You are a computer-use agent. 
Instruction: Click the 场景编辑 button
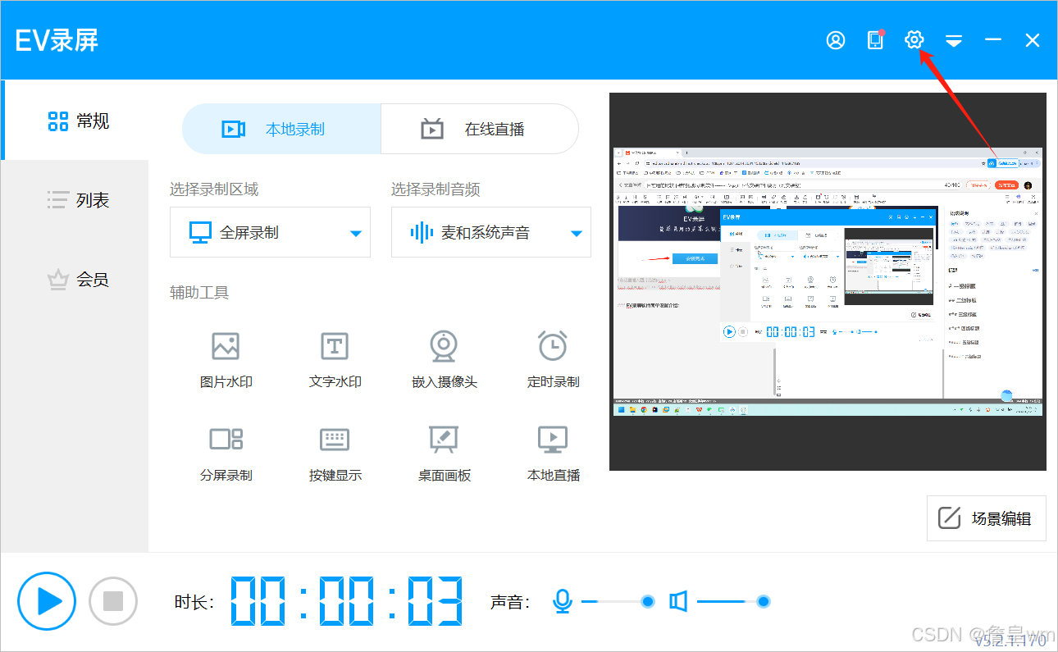[986, 518]
